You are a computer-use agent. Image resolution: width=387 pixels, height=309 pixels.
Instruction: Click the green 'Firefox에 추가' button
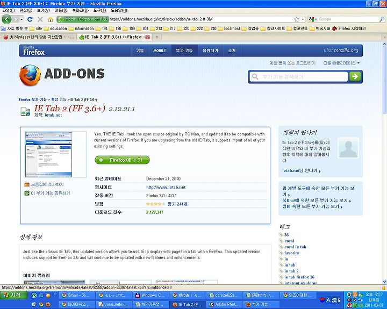[122, 160]
